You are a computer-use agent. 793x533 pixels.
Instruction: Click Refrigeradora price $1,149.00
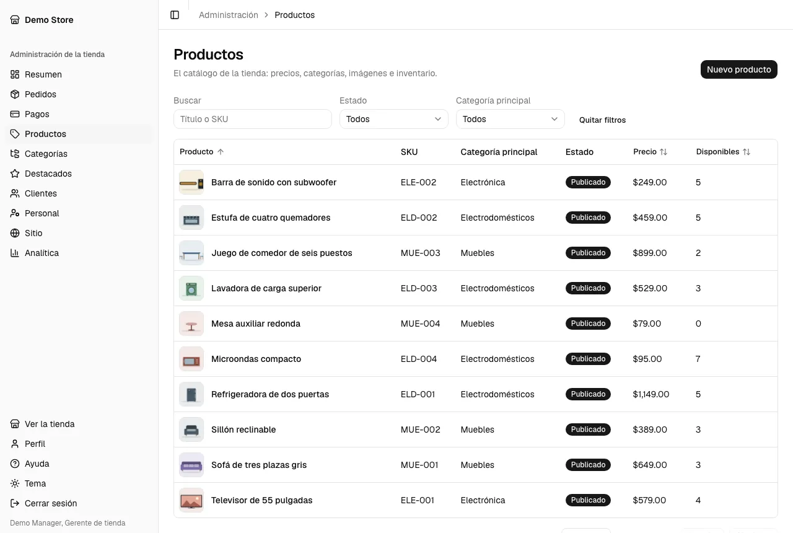(651, 394)
